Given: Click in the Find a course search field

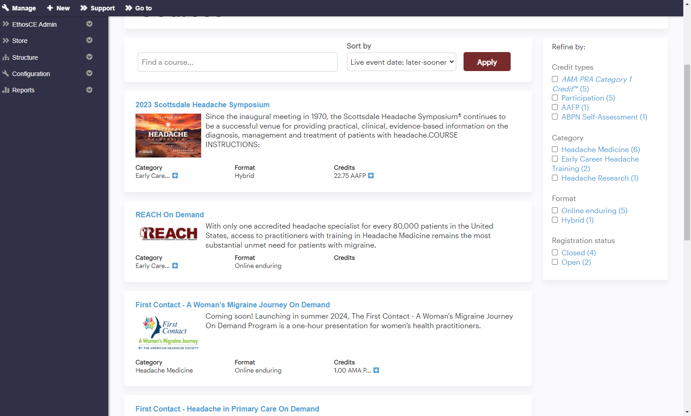Looking at the screenshot, I should point(237,62).
